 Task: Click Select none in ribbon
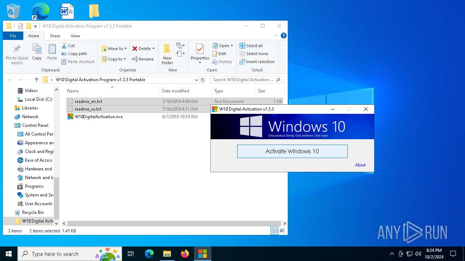click(254, 54)
